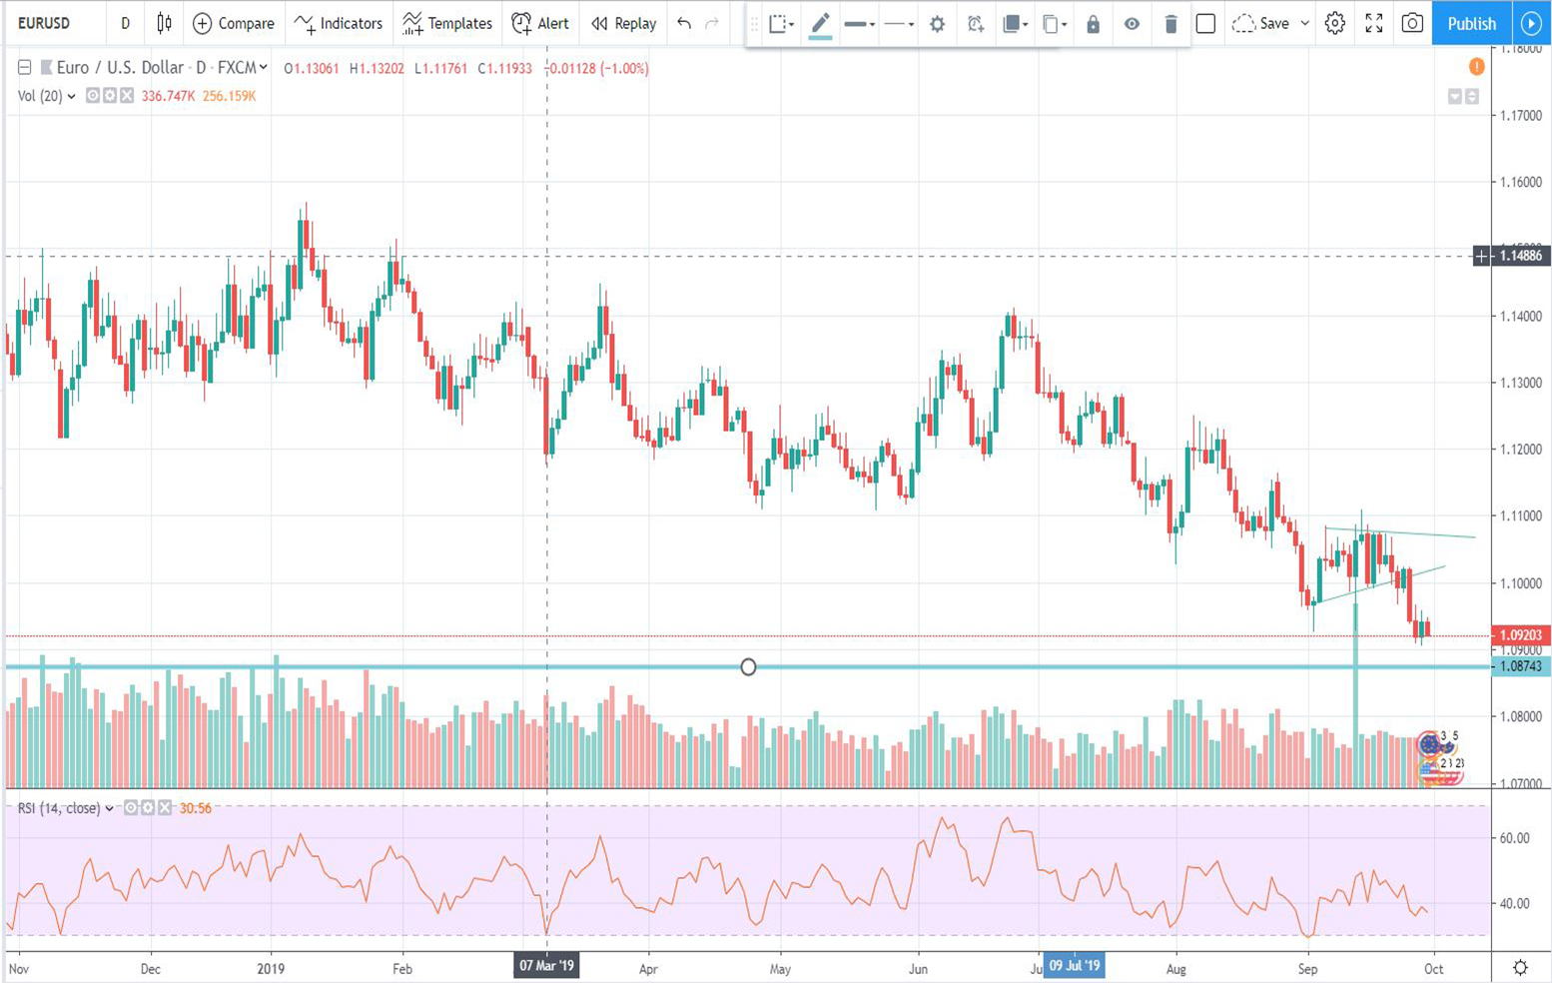Delete the selected drawing with trash icon
The image size is (1552, 983).
(x=1170, y=24)
